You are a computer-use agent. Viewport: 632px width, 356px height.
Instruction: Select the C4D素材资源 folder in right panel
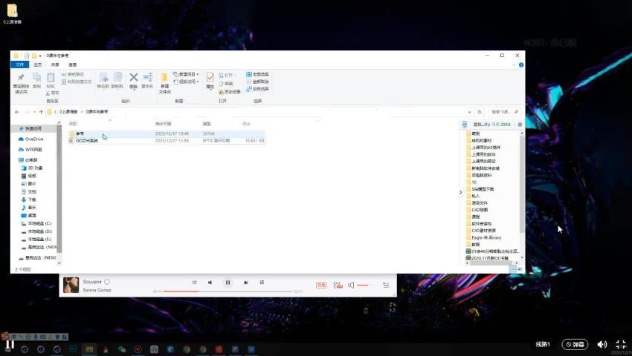[481, 231]
